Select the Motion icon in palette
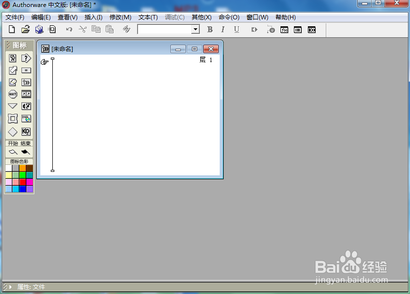The width and height of the screenshot is (410, 294). [12, 71]
